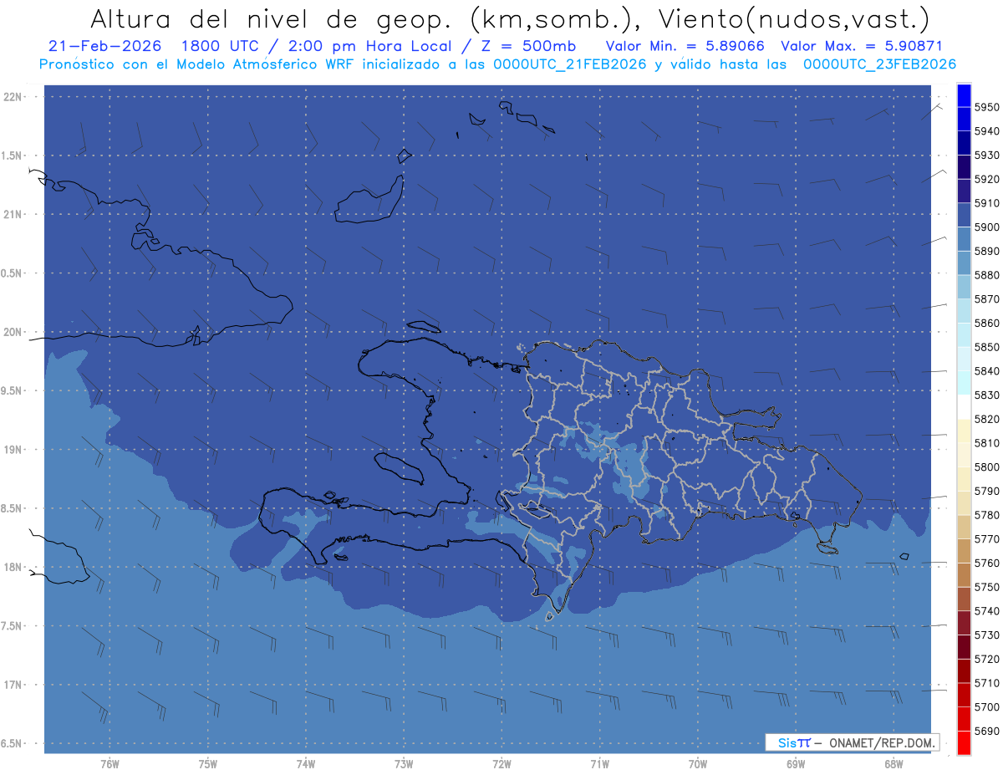The image size is (1003, 775).
Task: Click the 'Z = 500mb' level label
Action: click(x=527, y=47)
